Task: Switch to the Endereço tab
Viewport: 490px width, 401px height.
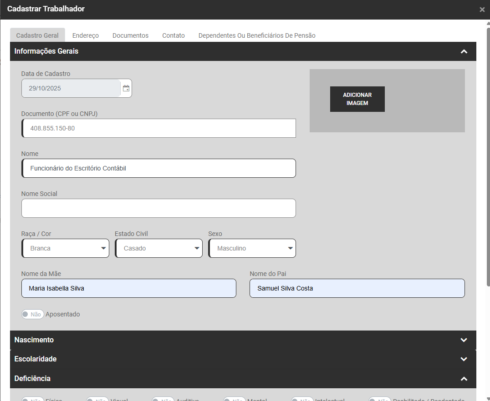Action: coord(86,35)
